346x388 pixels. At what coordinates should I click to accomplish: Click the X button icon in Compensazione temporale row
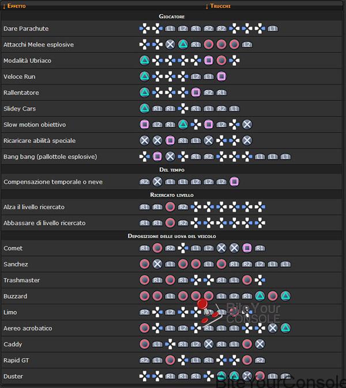point(157,182)
